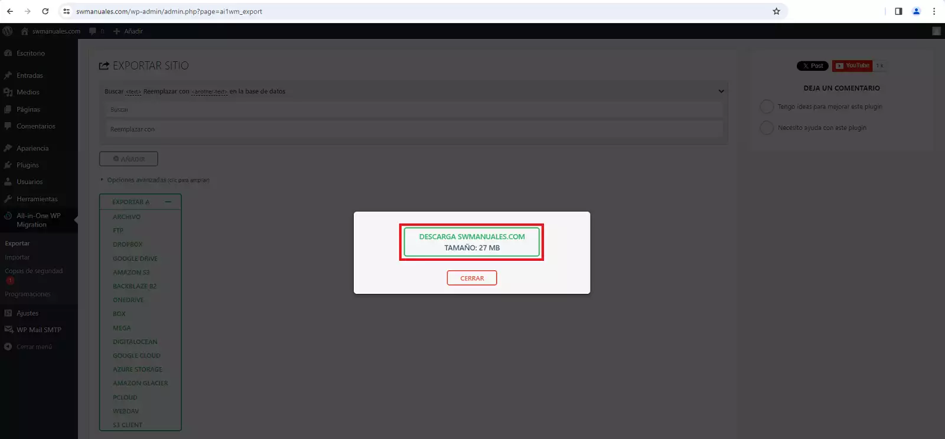This screenshot has height=439, width=945.
Task: Click the browser forward arrow
Action: click(28, 11)
